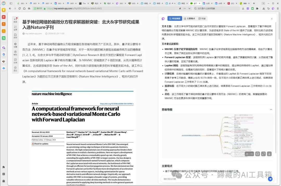
Task: Zoom in on the mind map
Action: (247, 154)
